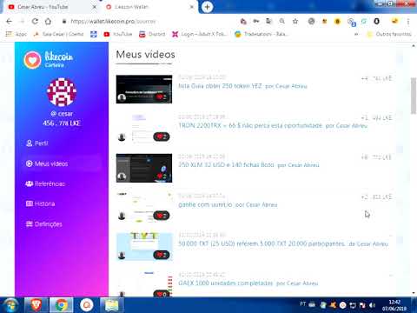Click the 250 XLM video thumbnail
417x313 pixels.
pyautogui.click(x=144, y=168)
